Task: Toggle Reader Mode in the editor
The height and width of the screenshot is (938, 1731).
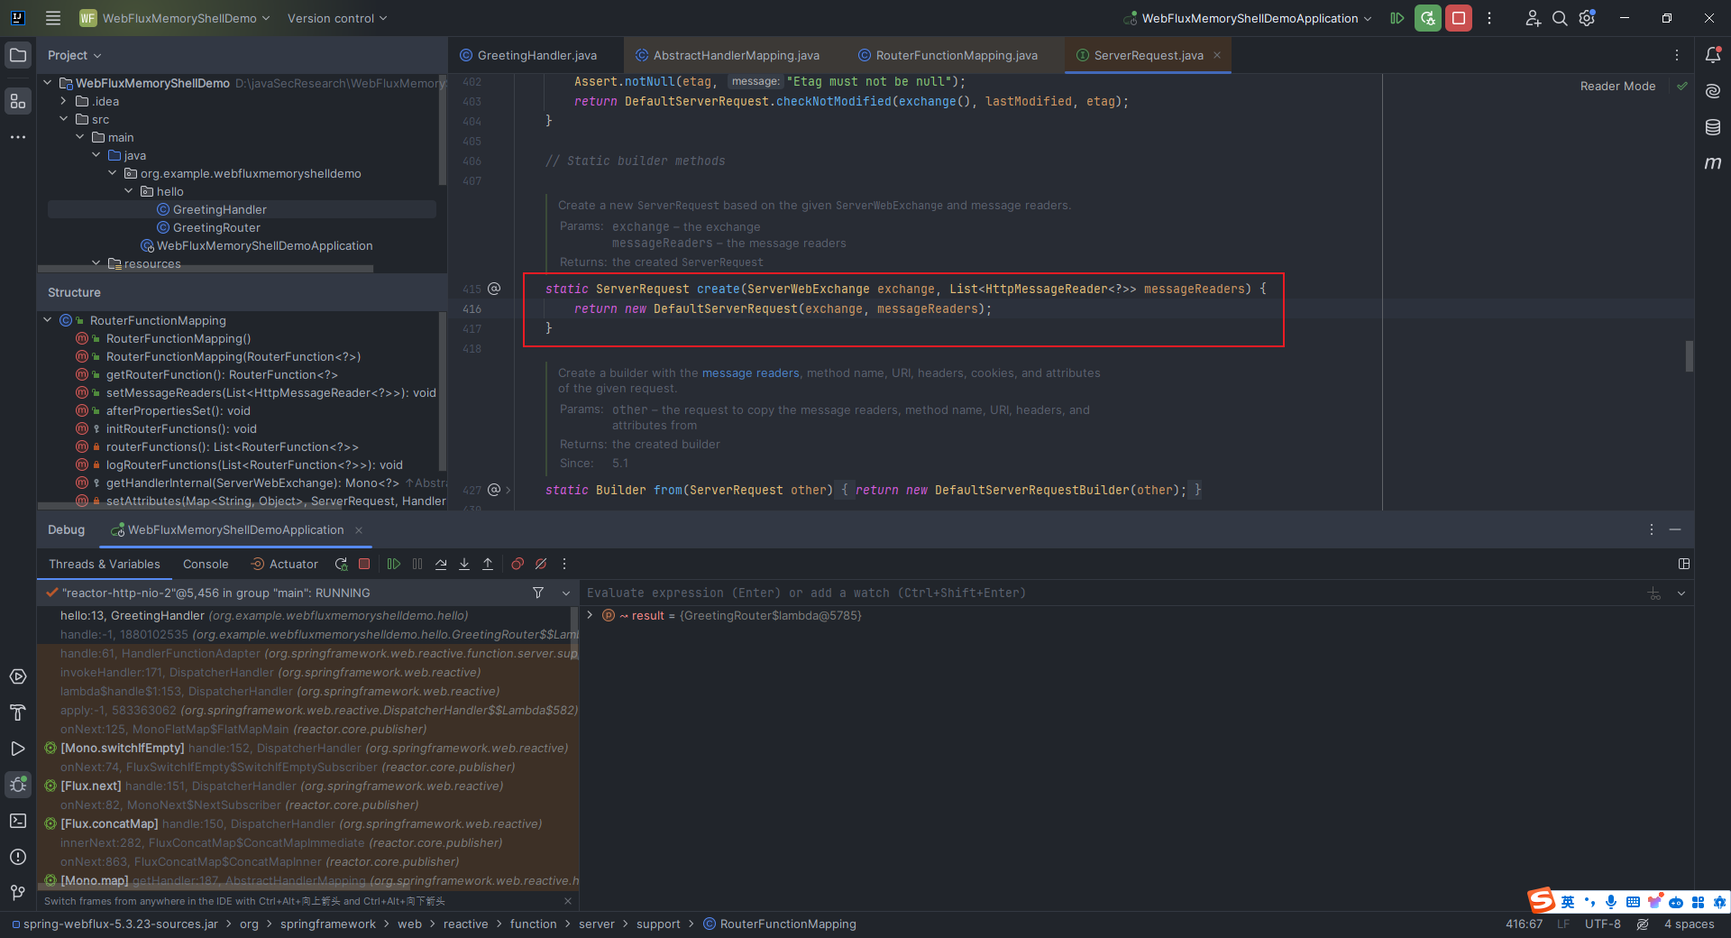Action: tap(1617, 86)
